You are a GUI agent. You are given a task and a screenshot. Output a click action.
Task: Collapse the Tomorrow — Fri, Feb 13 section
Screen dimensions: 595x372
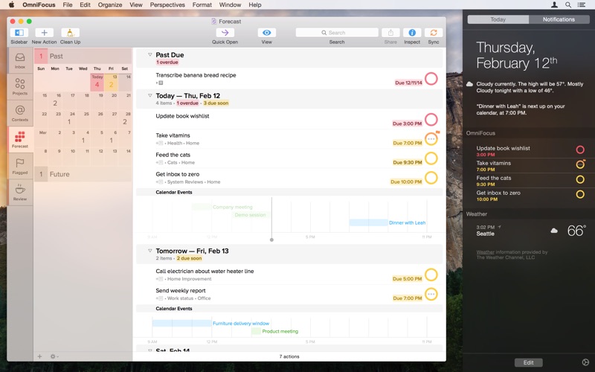pos(150,251)
